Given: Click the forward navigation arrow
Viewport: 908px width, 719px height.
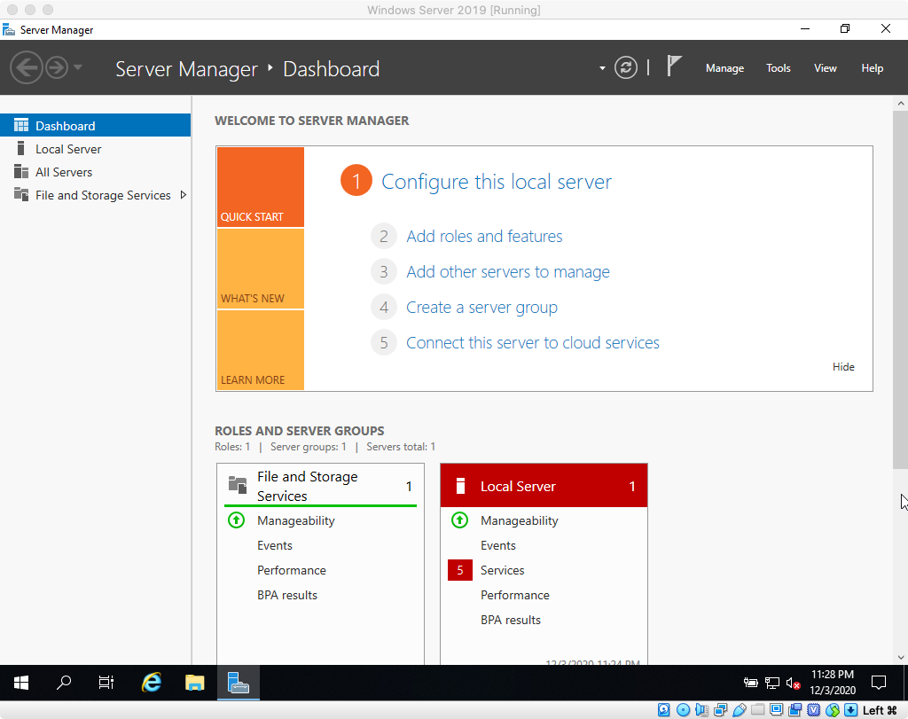Looking at the screenshot, I should 57,67.
